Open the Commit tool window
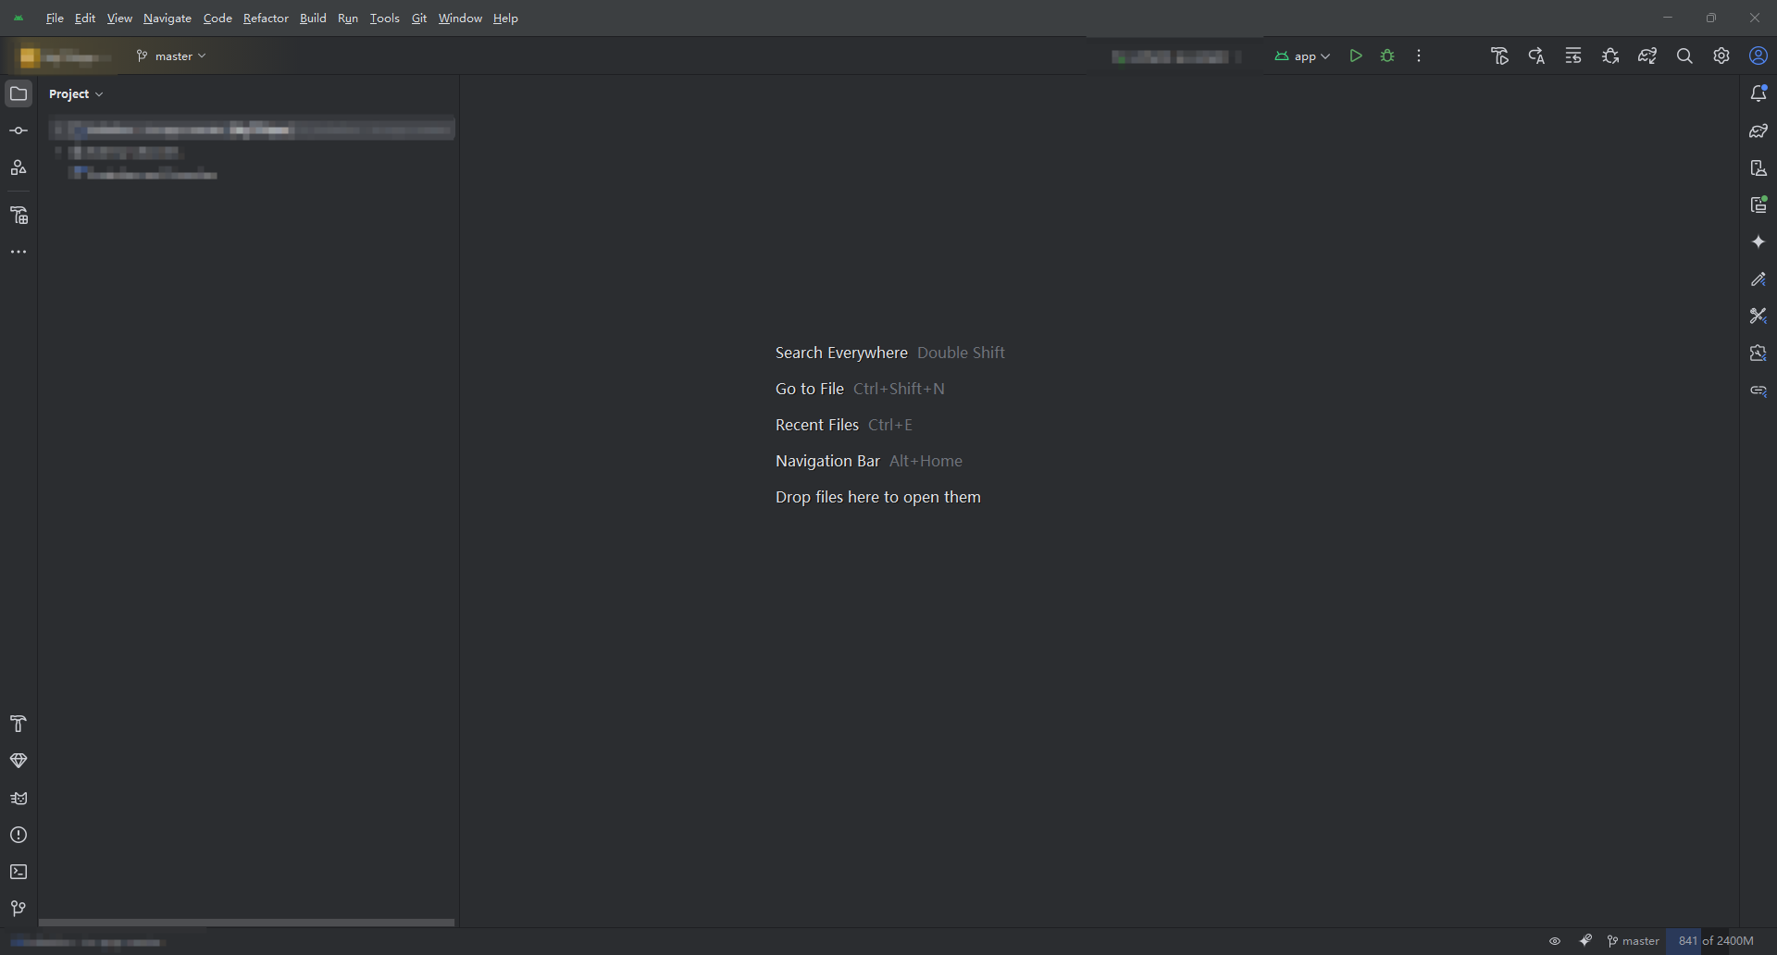 coord(19,130)
